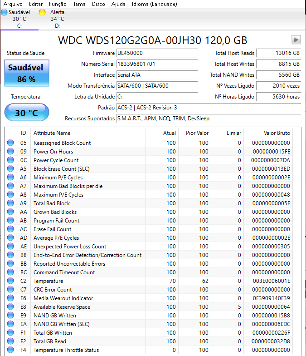Select the 'Total GB Read' attribute text
This screenshot has width=306, height=356.
coord(50,341)
